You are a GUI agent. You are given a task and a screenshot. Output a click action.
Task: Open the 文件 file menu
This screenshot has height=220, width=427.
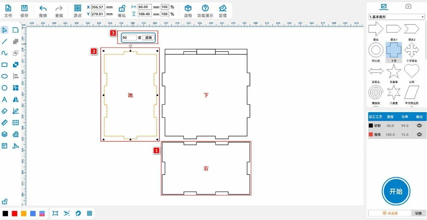tap(8, 11)
